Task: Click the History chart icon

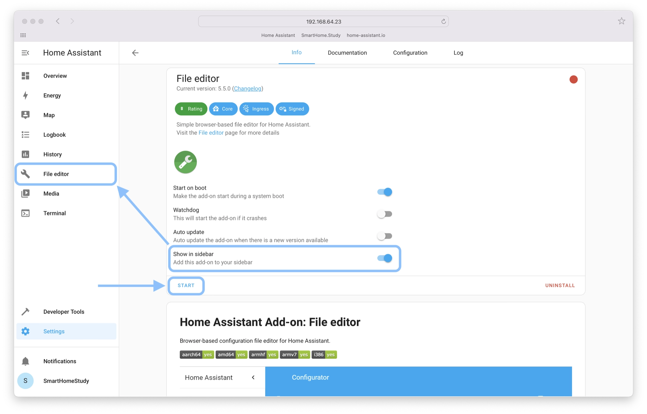Action: [25, 154]
